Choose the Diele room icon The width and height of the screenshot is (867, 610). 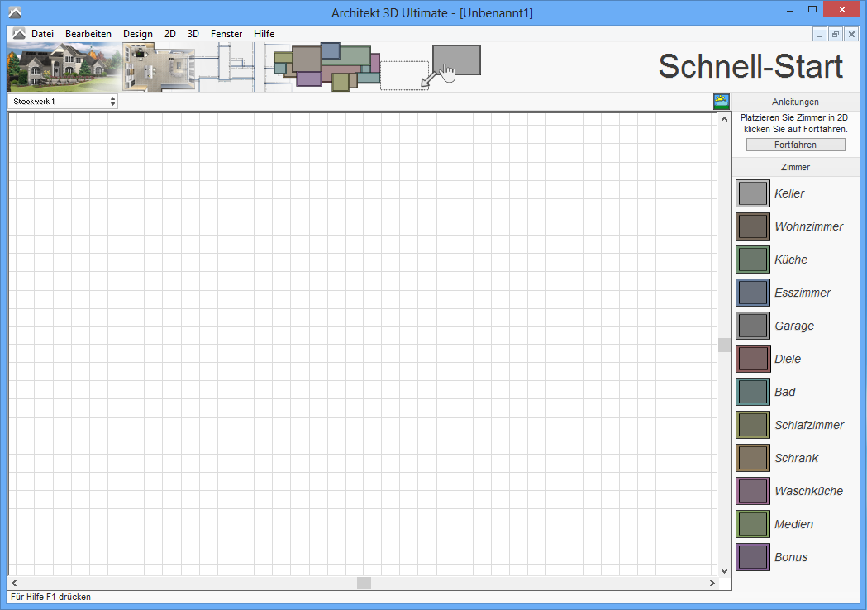pyautogui.click(x=753, y=359)
